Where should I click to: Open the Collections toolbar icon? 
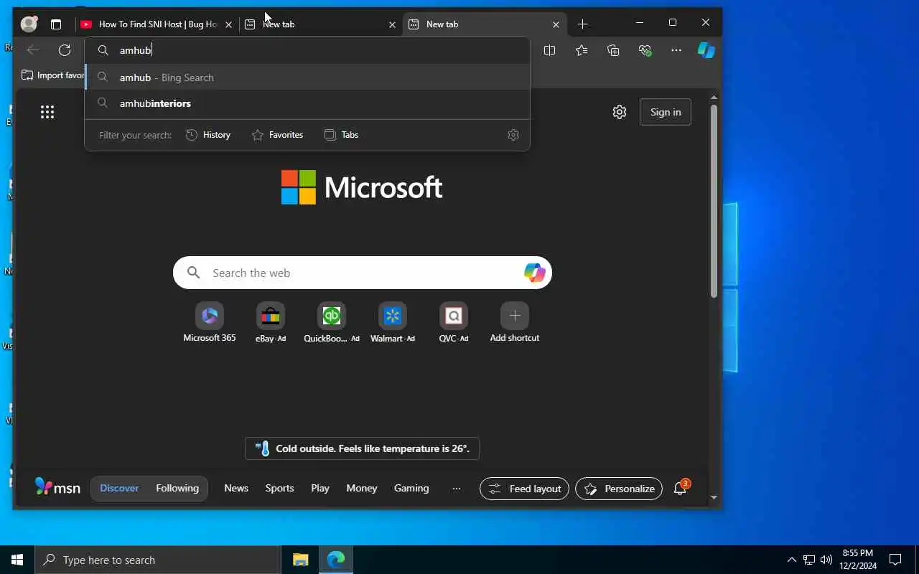[x=613, y=50]
